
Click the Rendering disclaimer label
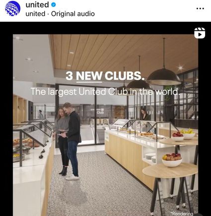coord(182,214)
